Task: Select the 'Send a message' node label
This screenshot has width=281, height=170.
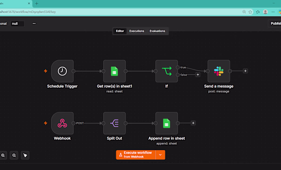Action: [219, 86]
